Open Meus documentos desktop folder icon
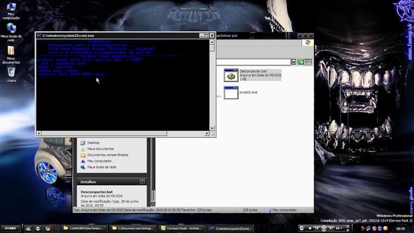Screen dimensions: 414x233 11,54
